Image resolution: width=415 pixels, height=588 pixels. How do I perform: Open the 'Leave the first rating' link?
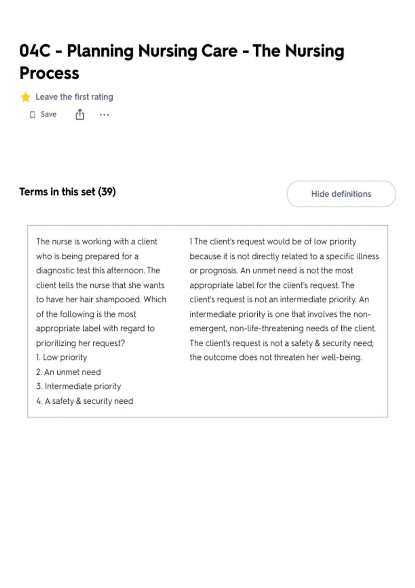coord(74,97)
